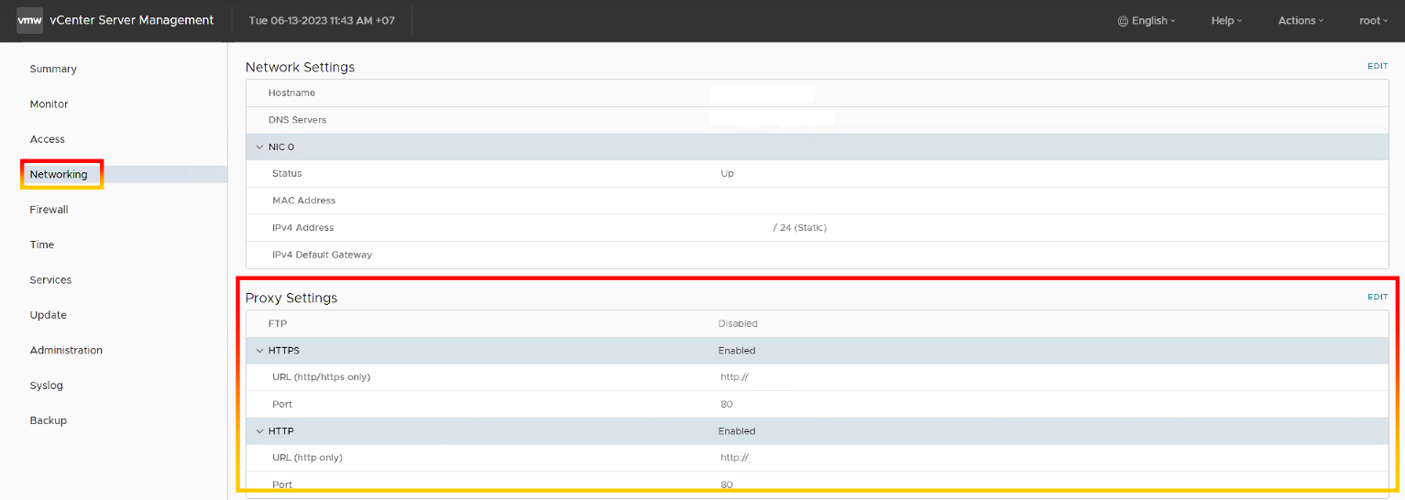Screen dimensions: 1405x500
Task: Click the Network Settings heading
Action: 300,67
